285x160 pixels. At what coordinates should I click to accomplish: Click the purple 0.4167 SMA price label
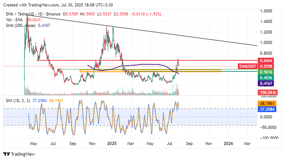(266, 83)
